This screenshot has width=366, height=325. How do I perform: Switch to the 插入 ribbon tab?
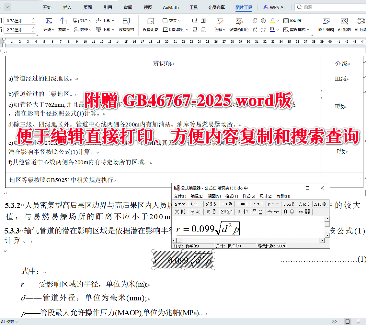[x=67, y=7]
